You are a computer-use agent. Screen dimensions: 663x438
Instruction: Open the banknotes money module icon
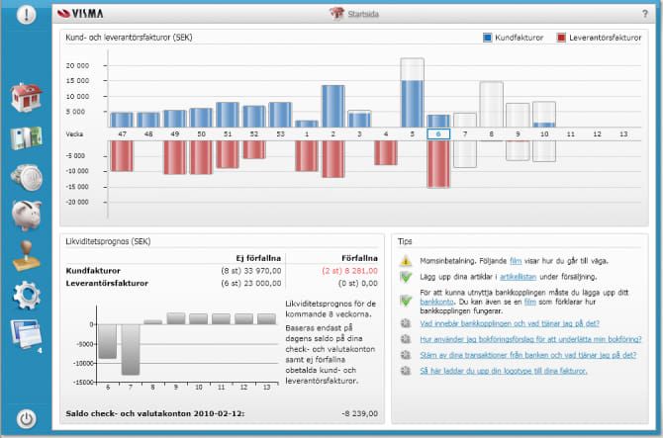tap(26, 137)
